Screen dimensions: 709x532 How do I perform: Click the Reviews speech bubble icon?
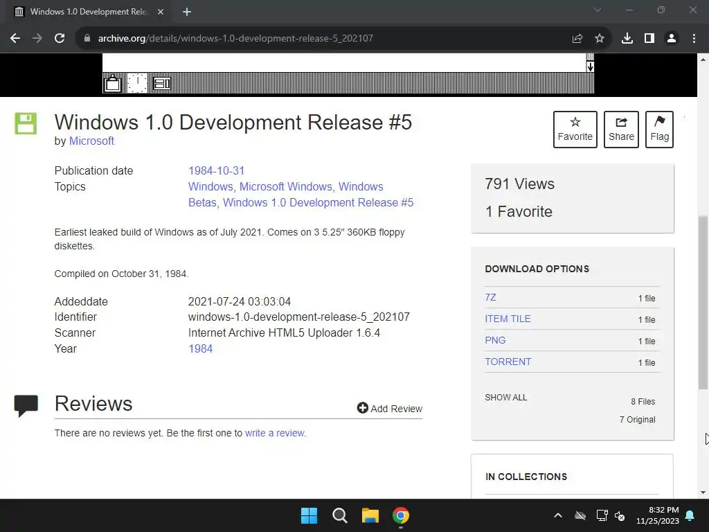tap(26, 405)
